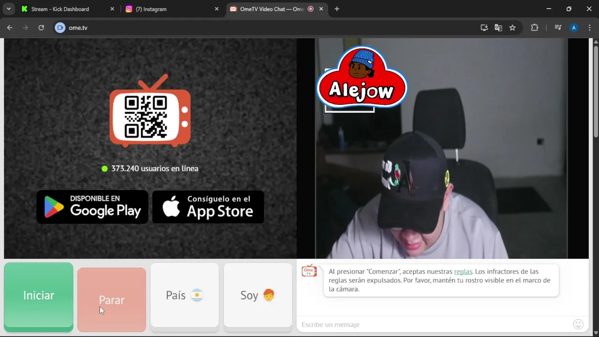This screenshot has height=337, width=599.
Task: Click the install app icon
Action: [x=484, y=28]
